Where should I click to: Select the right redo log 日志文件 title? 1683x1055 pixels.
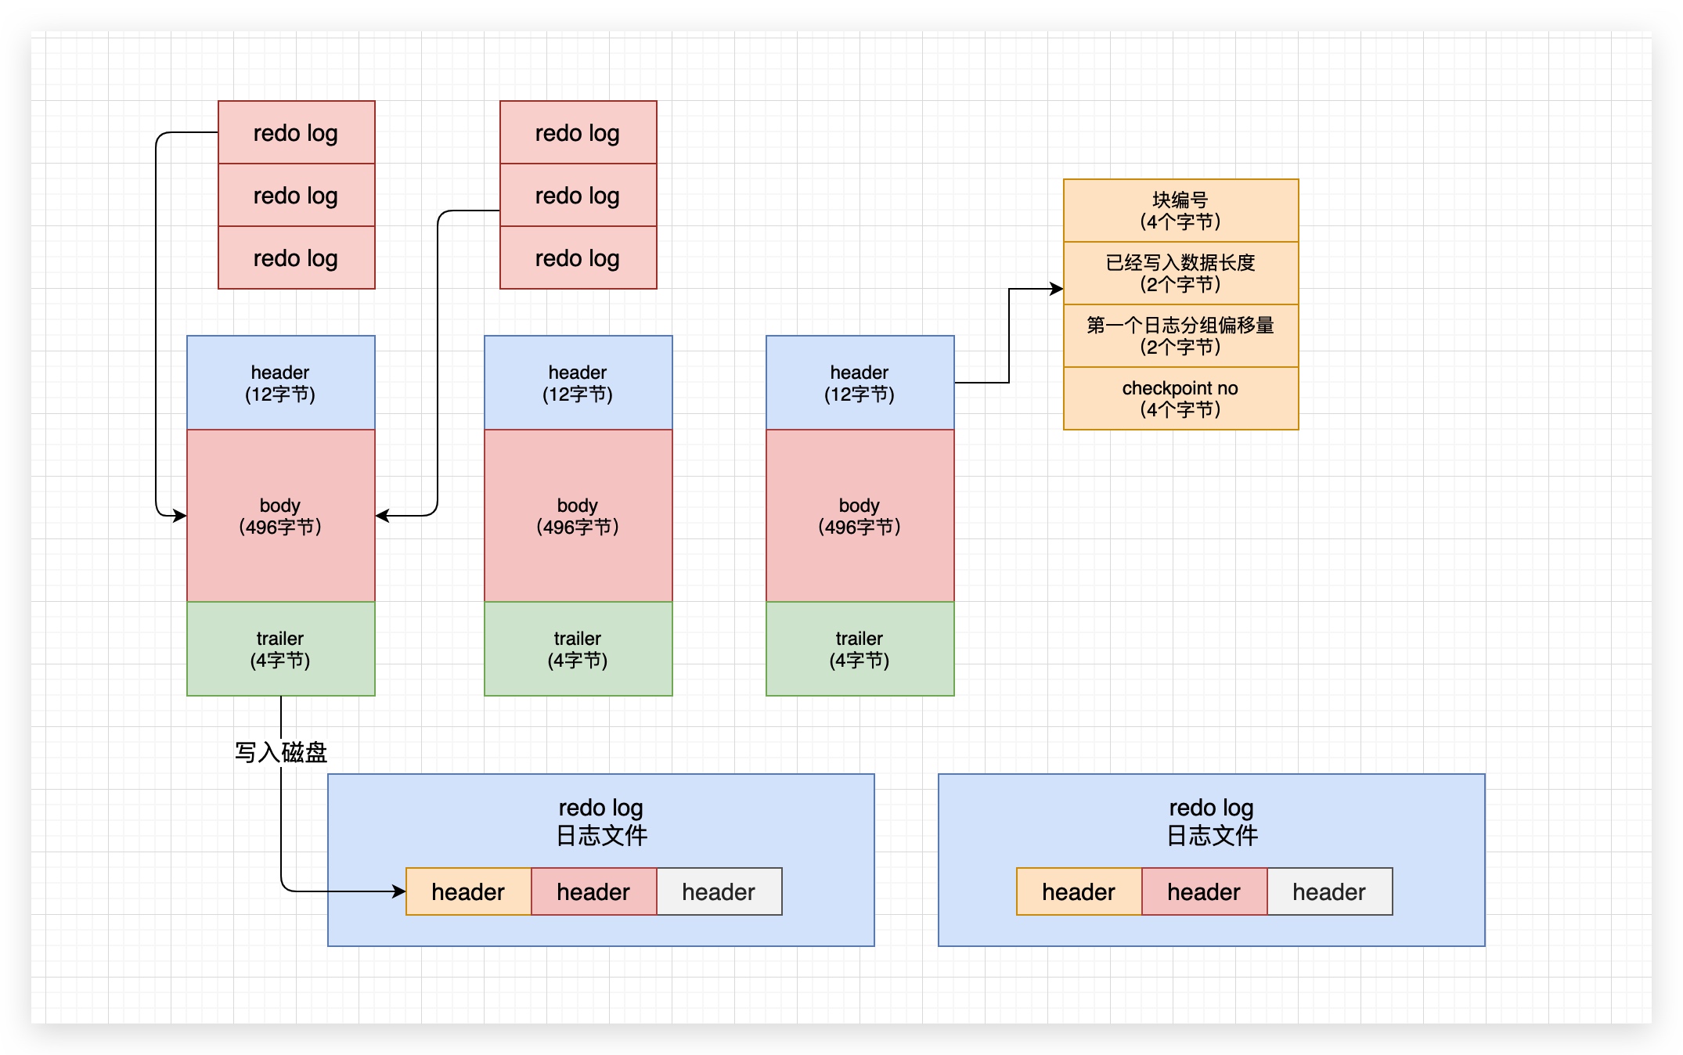(1211, 822)
